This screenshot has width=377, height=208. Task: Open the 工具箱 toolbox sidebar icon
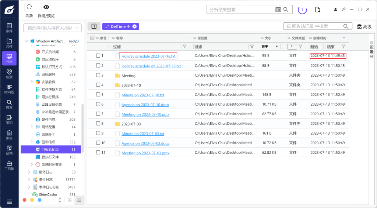(x=9, y=166)
